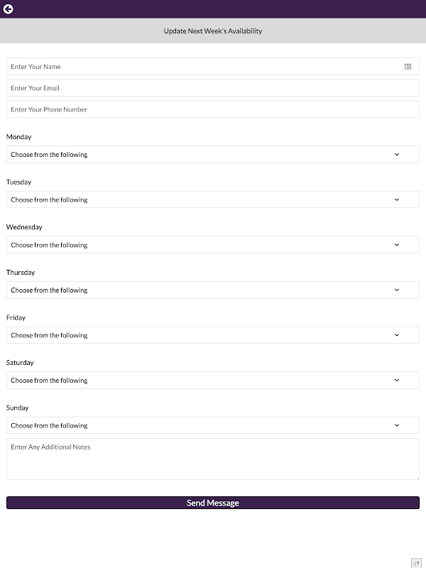Select the Enter Your Phone Number field
The width and height of the screenshot is (426, 568).
pyautogui.click(x=213, y=109)
